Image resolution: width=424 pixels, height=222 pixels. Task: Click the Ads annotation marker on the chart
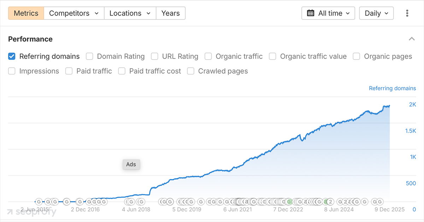point(131,164)
